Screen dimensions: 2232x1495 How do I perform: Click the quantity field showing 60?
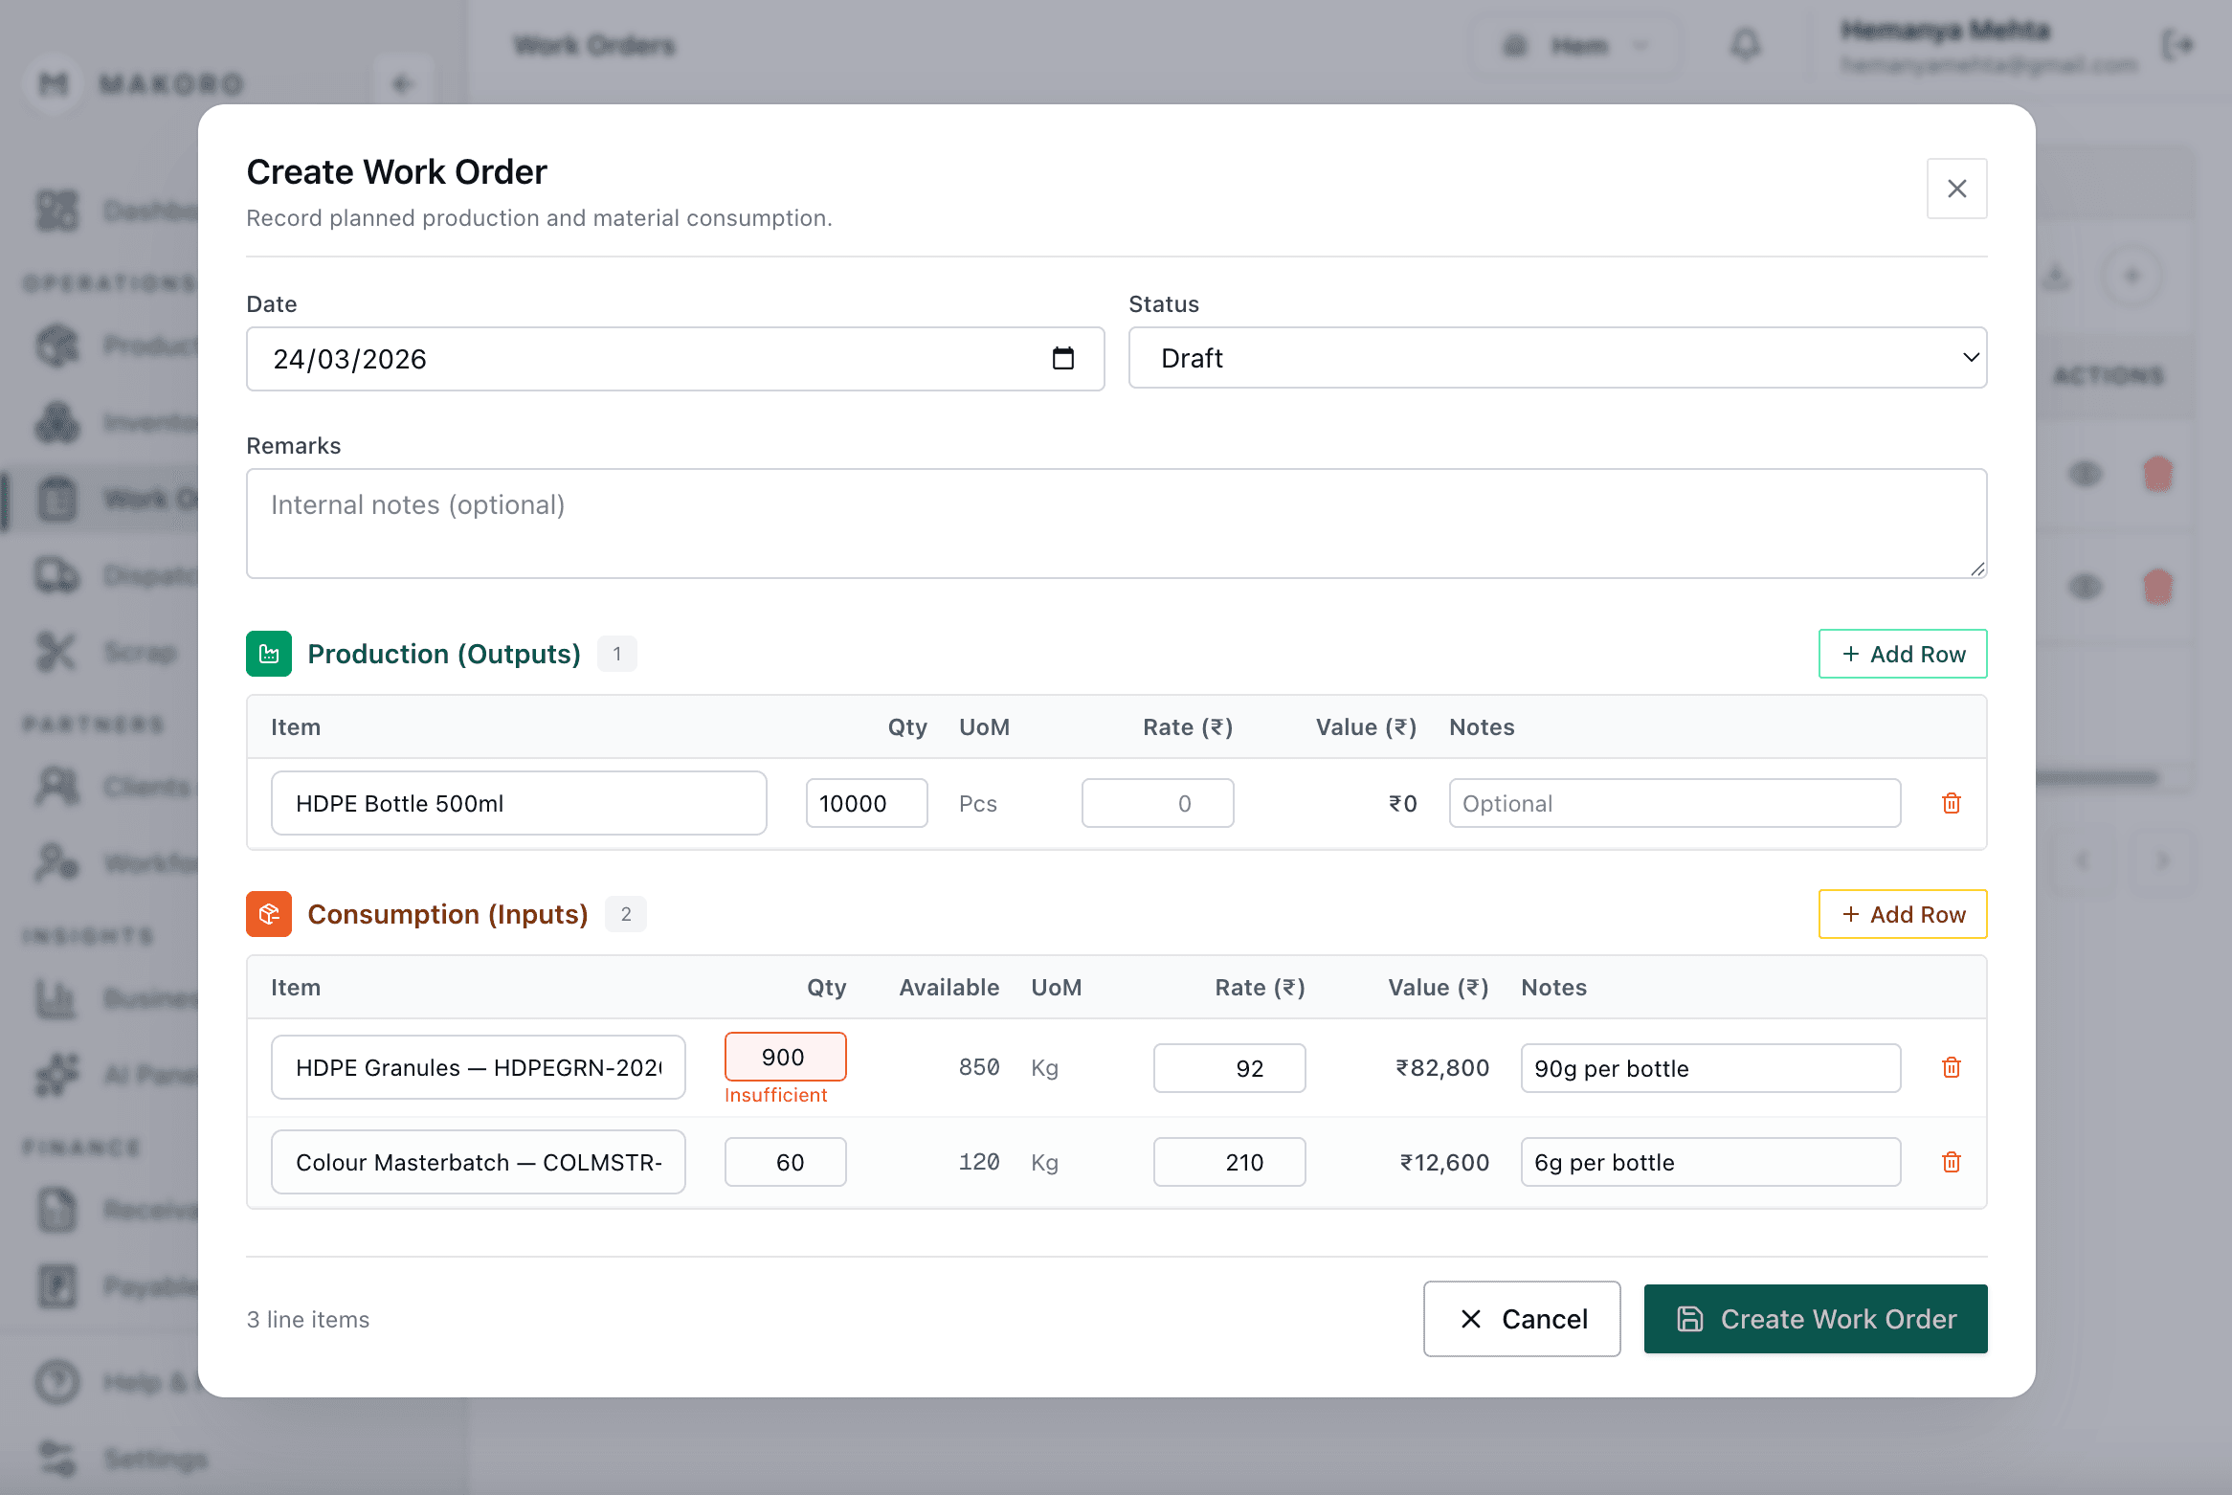click(785, 1162)
